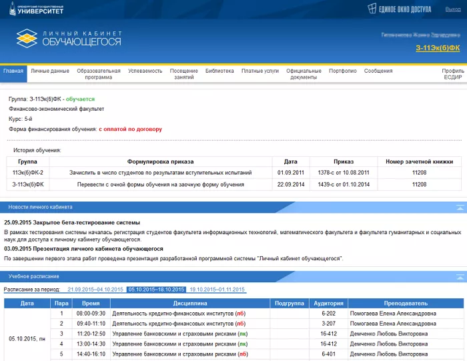
Task: Show schedule for 19.10.2015–01.11.2015
Action: coord(217,290)
